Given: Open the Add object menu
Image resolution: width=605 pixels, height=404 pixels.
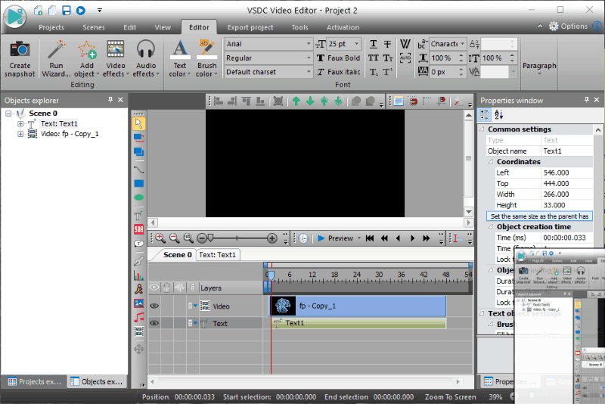Looking at the screenshot, I should click(87, 59).
